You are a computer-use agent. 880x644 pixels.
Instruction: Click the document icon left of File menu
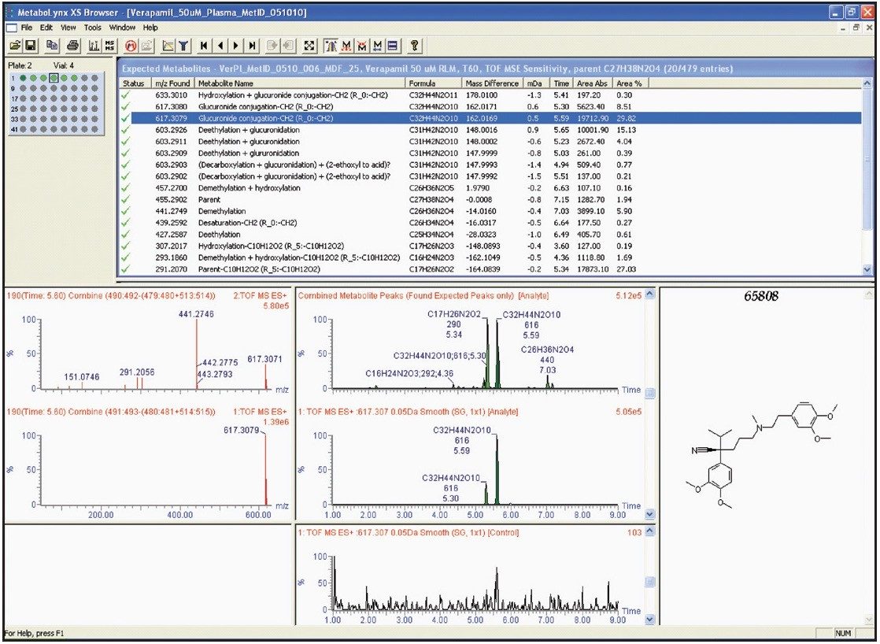(x=11, y=28)
